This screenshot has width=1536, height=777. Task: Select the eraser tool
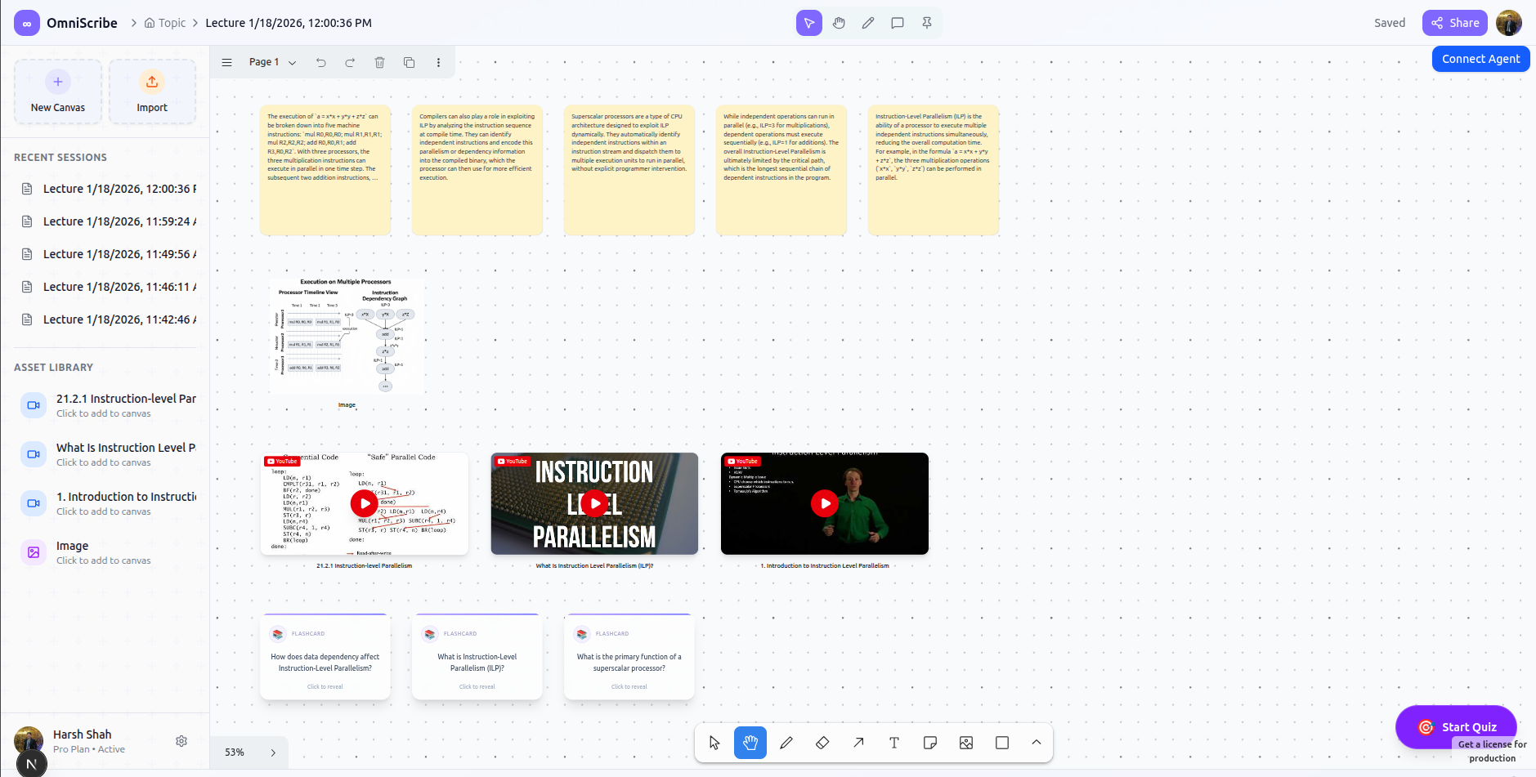click(x=822, y=743)
